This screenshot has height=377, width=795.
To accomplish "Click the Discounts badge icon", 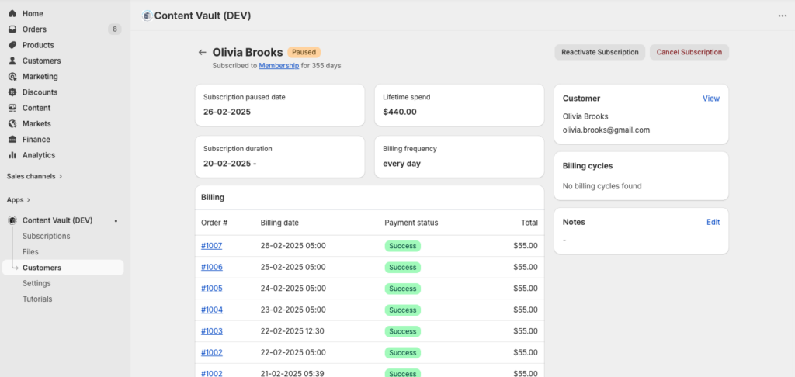I will tap(12, 92).
